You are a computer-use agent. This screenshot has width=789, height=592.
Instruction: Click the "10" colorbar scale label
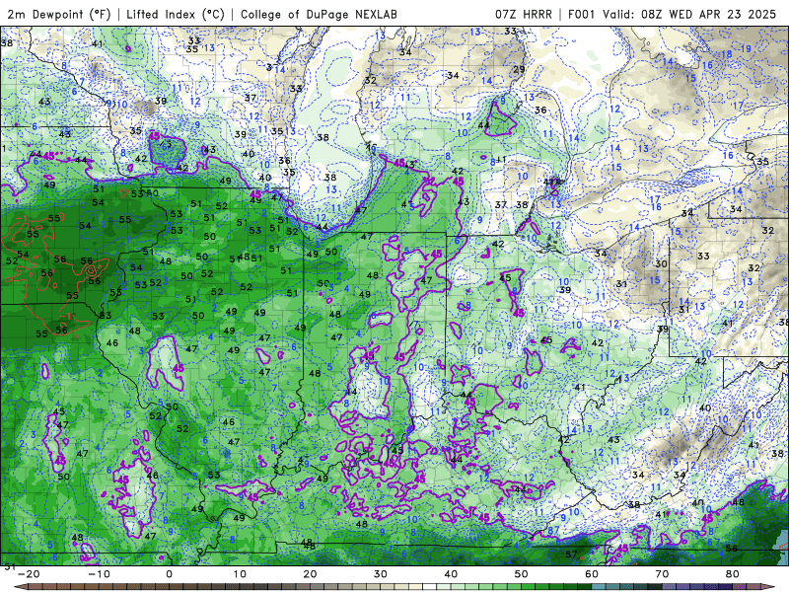(240, 574)
